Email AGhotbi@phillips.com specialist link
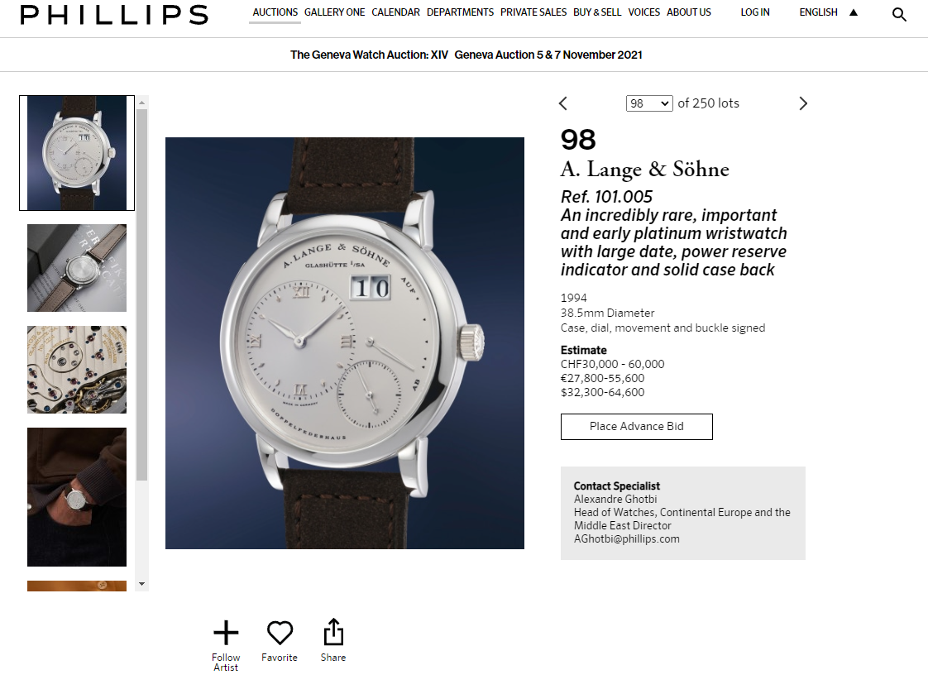 [626, 538]
